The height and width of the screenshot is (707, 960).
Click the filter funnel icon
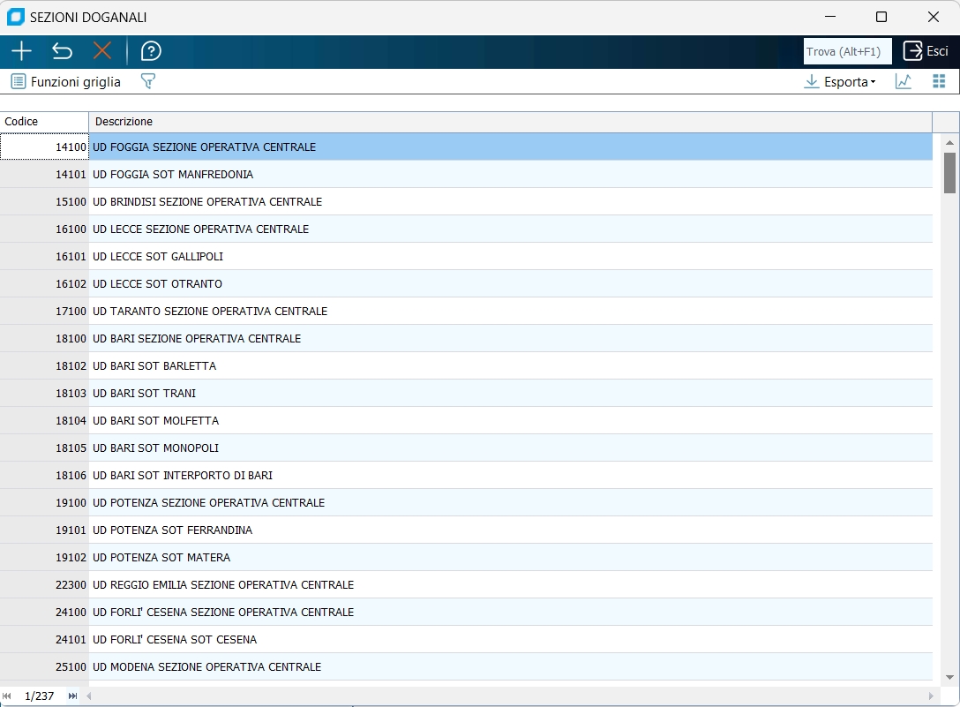pyautogui.click(x=148, y=82)
